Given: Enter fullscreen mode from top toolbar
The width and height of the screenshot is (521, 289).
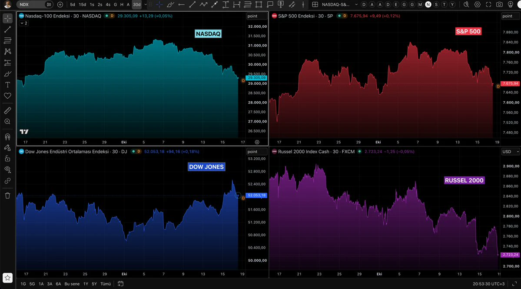Looking at the screenshot, I should point(488,5).
